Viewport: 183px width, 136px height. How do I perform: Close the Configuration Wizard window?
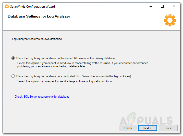click(x=174, y=7)
